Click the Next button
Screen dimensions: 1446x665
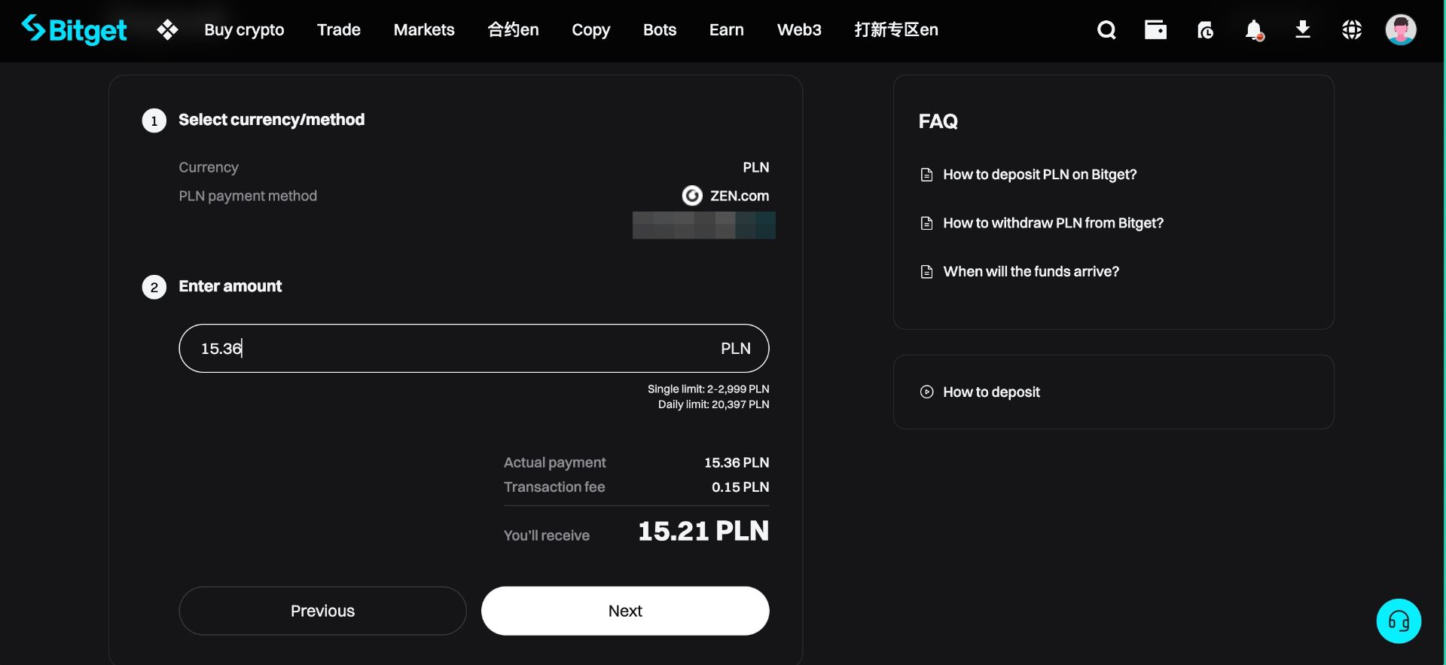[x=625, y=611]
